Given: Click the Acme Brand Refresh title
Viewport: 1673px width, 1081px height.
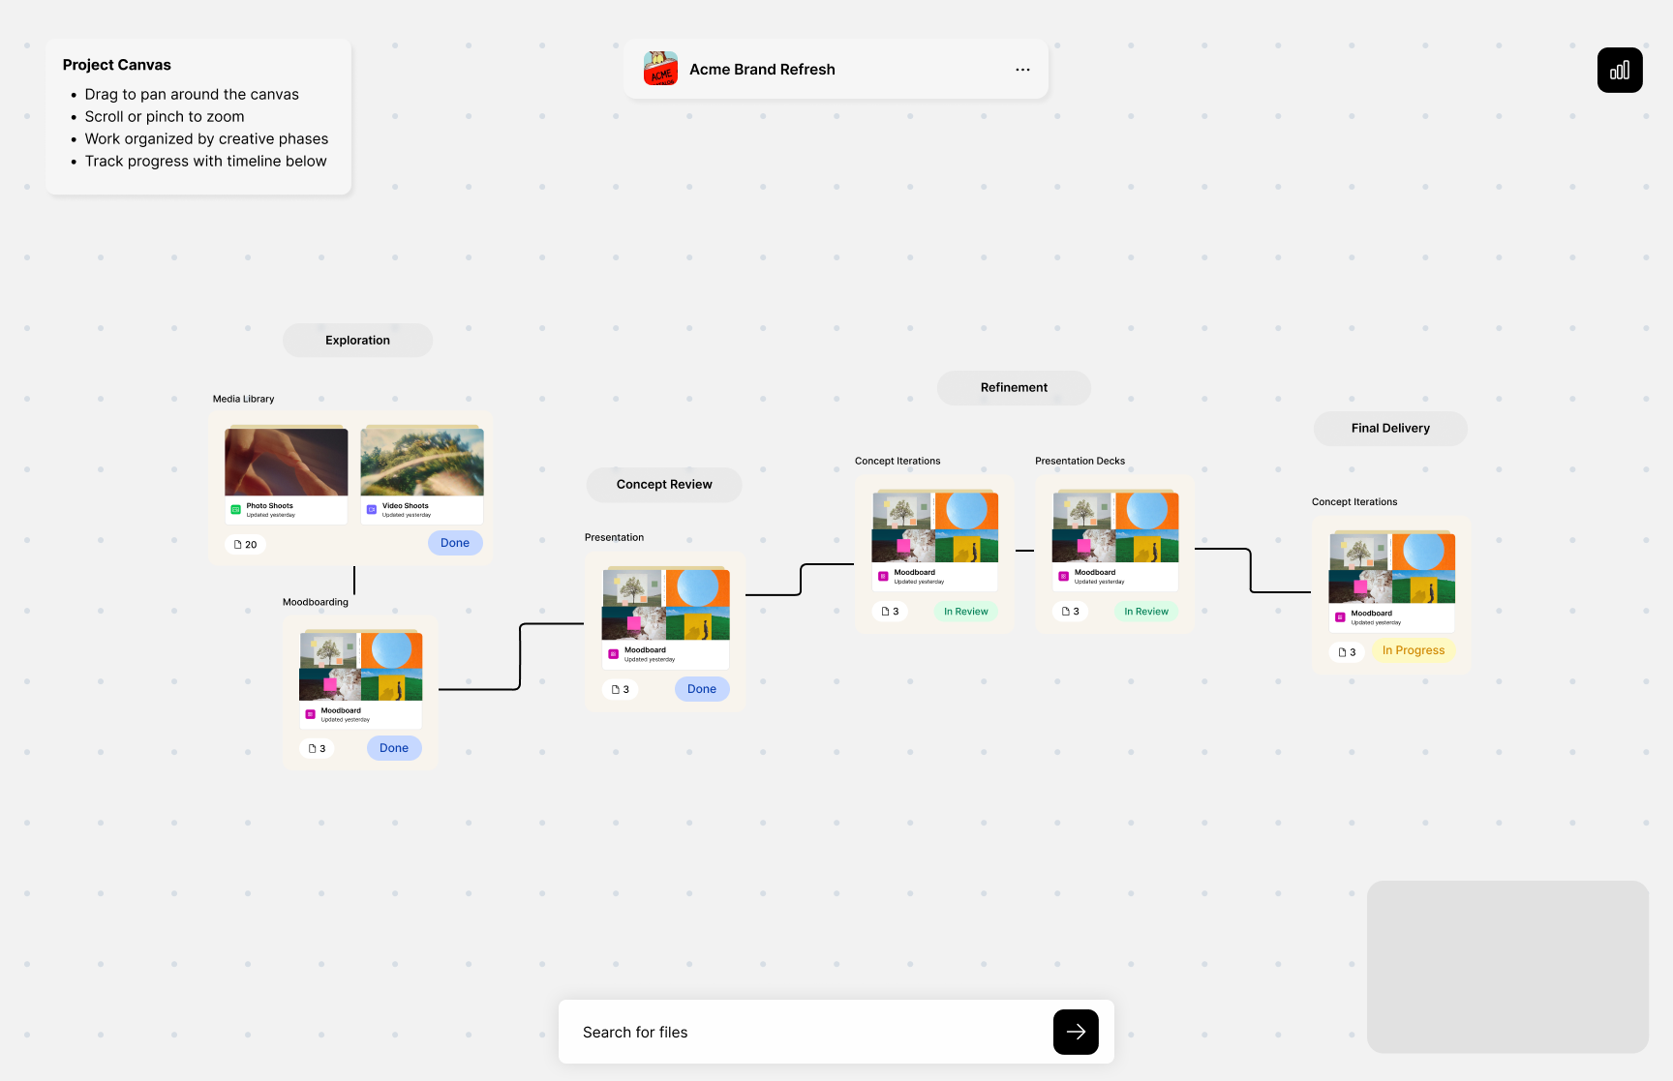Looking at the screenshot, I should point(762,70).
